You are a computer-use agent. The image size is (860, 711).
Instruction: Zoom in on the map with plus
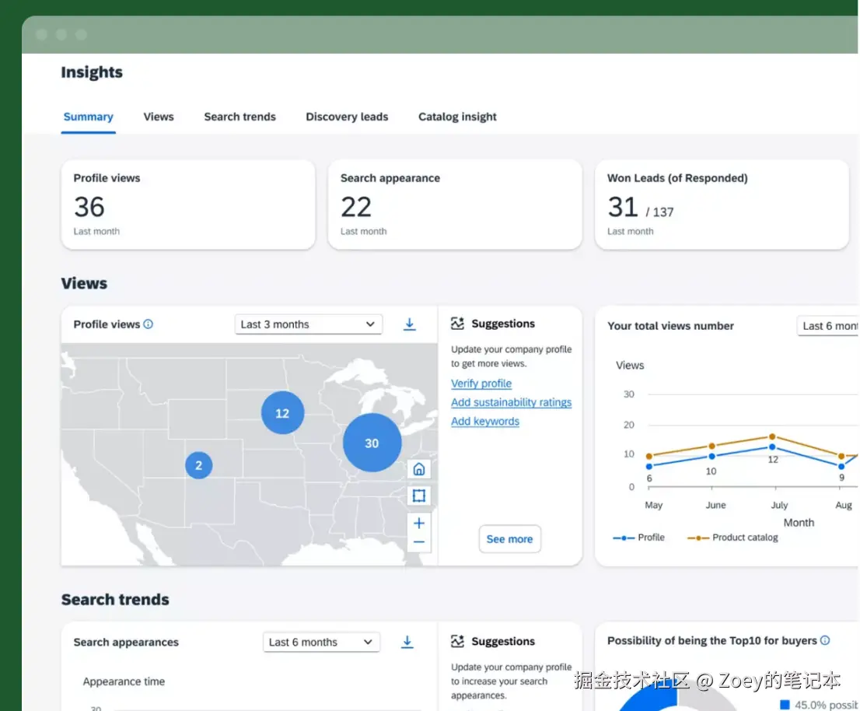[418, 523]
